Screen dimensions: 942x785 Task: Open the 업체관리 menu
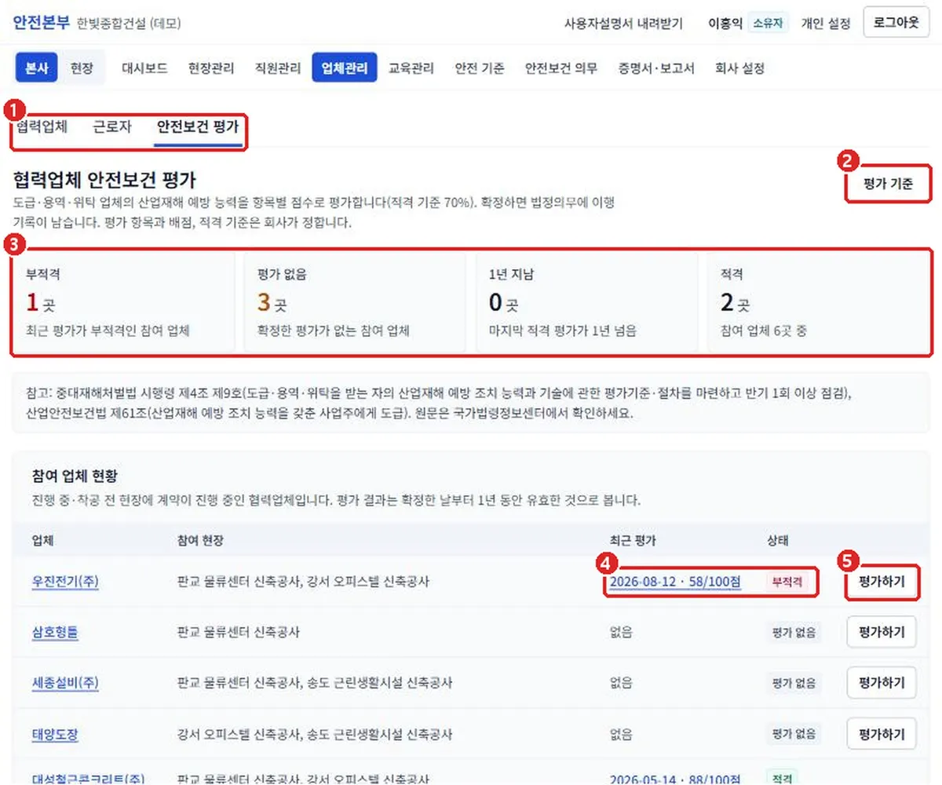[345, 68]
